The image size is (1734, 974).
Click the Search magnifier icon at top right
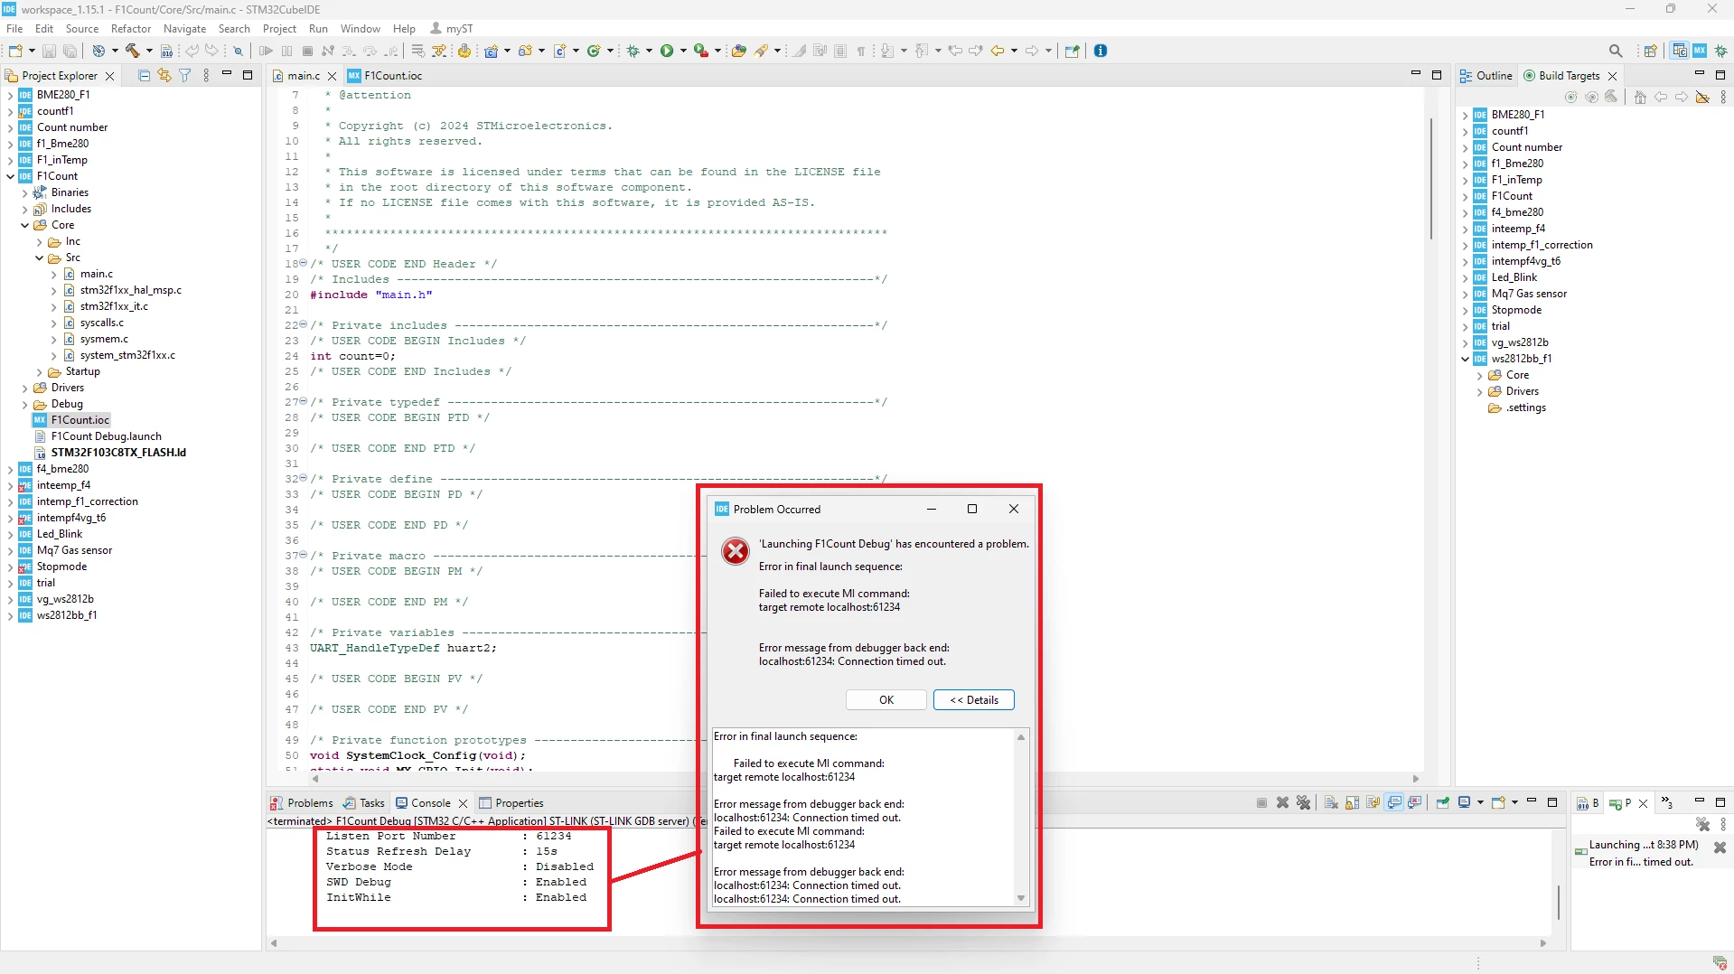click(1616, 51)
